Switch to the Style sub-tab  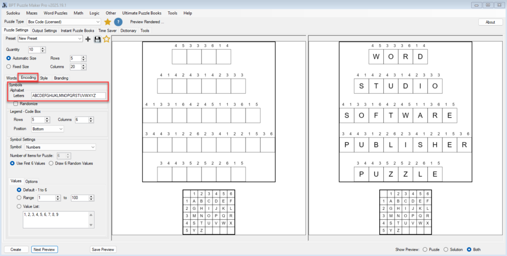coord(44,78)
